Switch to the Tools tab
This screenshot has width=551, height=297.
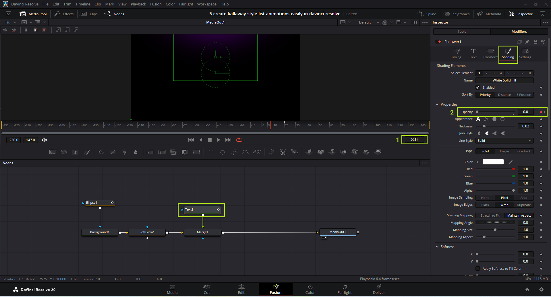click(x=462, y=32)
